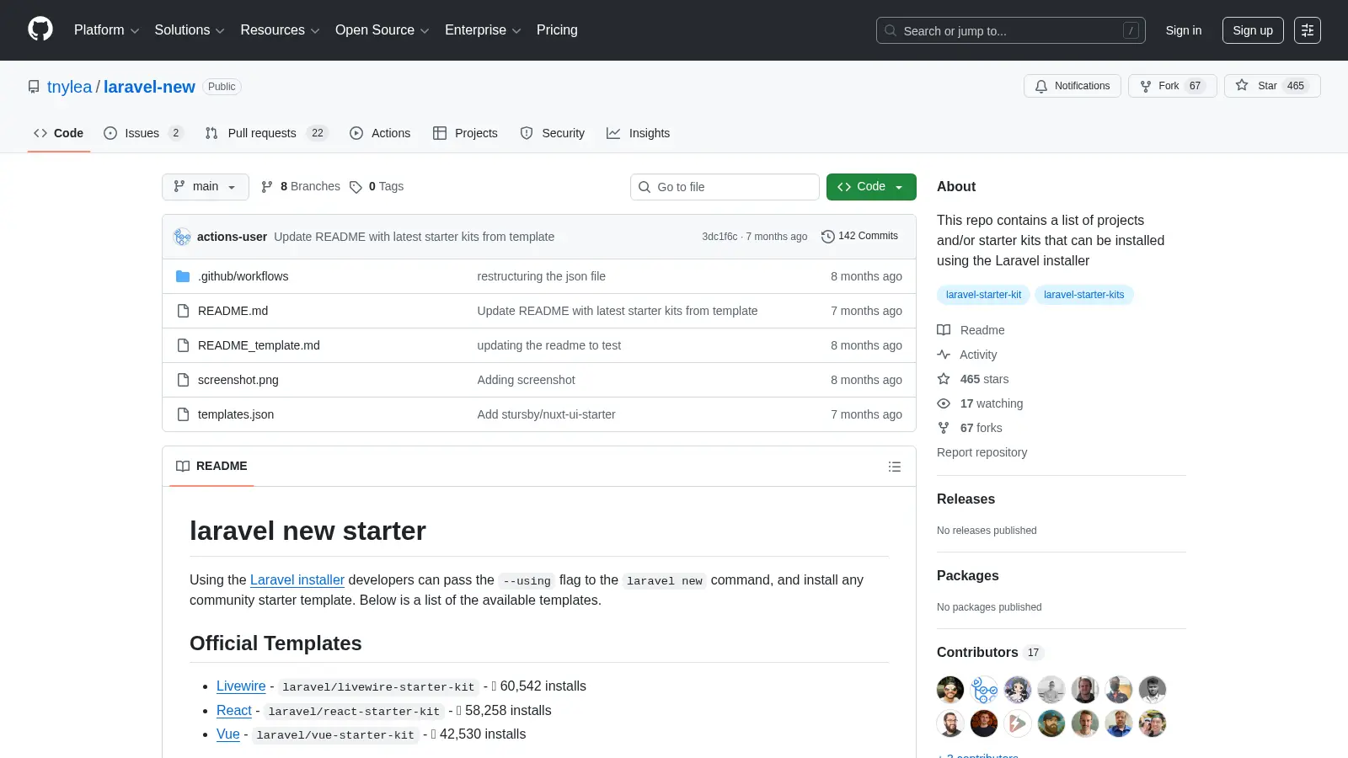The image size is (1348, 758).
Task: Expand the Solutions menu
Action: (x=190, y=30)
